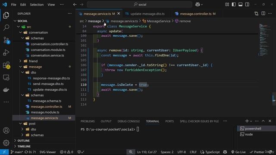Screen dimensions: 276x155
Task: Go forward with the navigation arrow
Action: point(82,4)
